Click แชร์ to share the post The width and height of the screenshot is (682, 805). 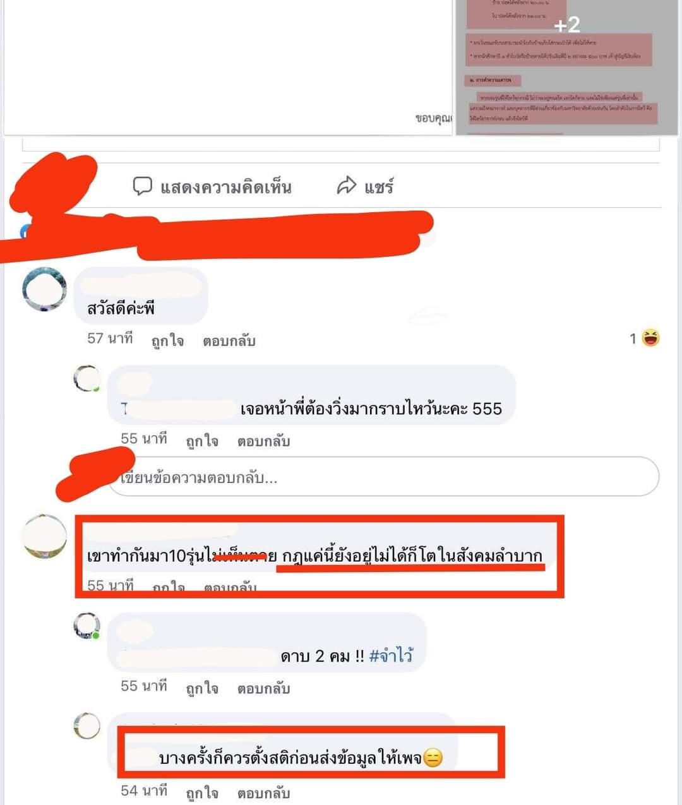379,187
